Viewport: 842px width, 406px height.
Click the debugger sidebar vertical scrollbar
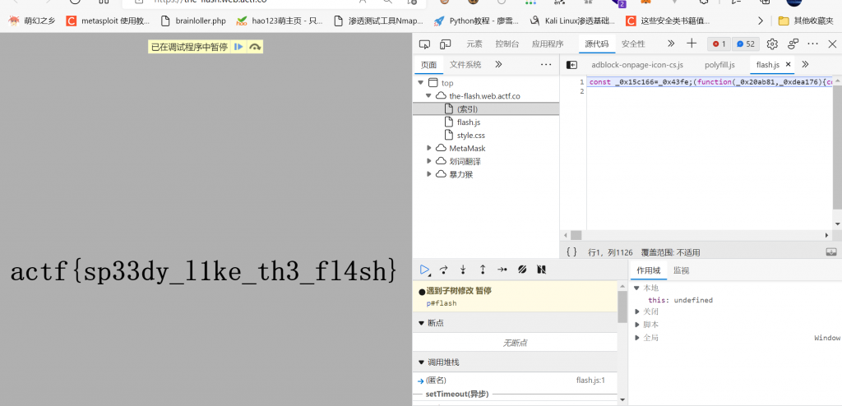tap(622, 307)
